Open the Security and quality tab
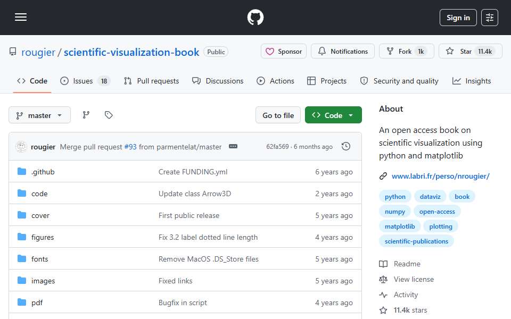 [x=399, y=81]
